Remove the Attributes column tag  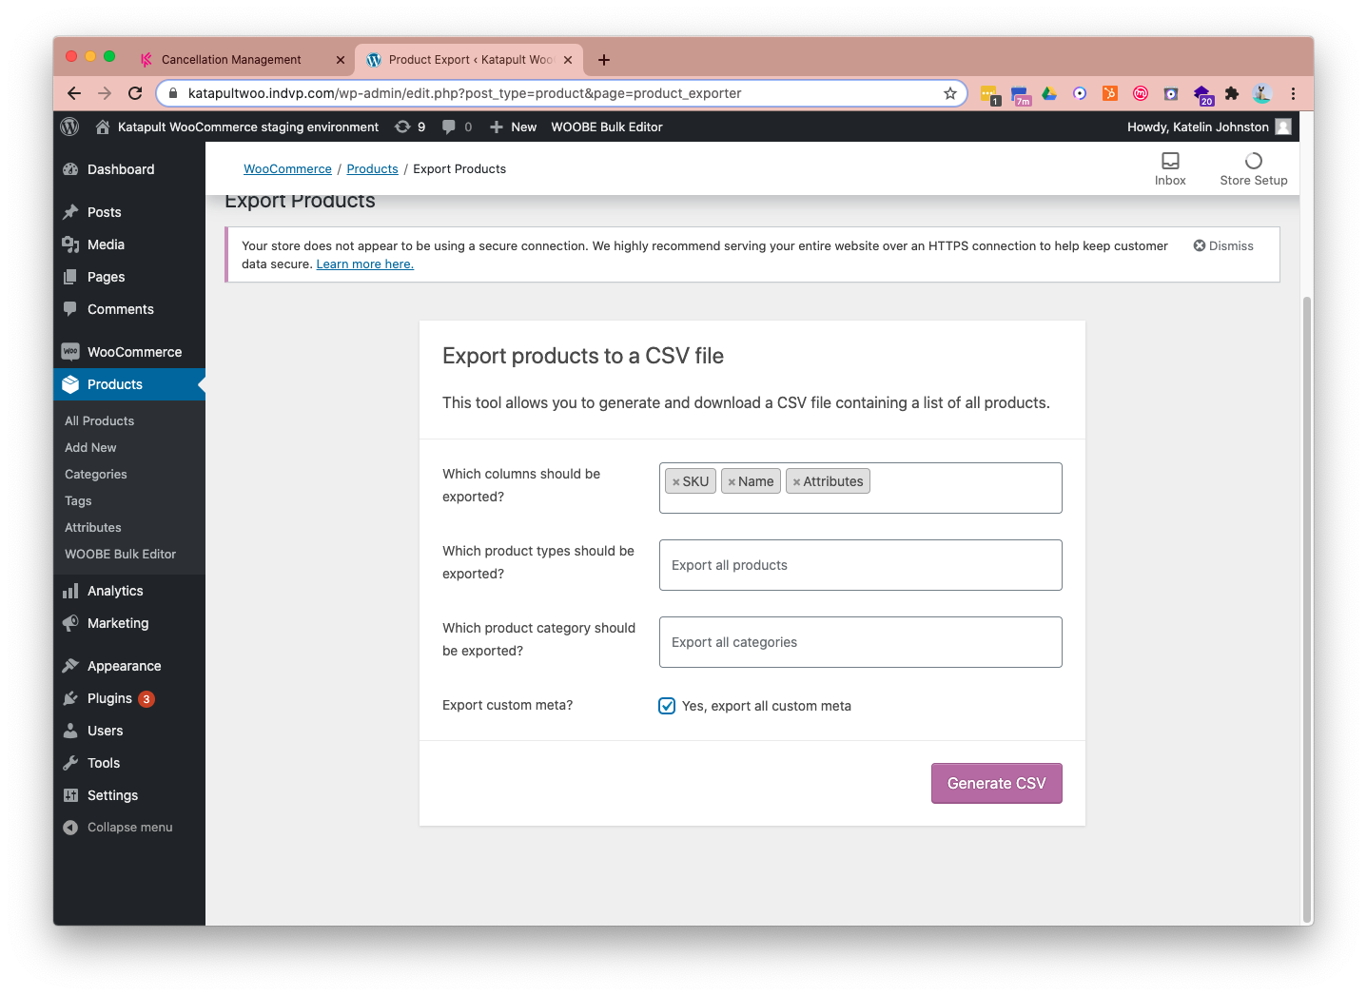coord(797,482)
